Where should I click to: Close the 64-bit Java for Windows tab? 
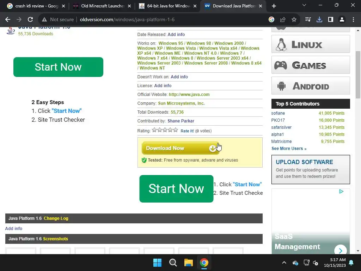(x=195, y=6)
